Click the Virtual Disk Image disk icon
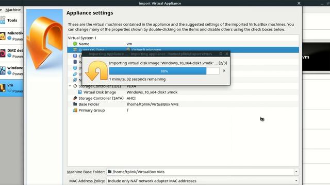Image resolution: width=330 pixels, height=185 pixels. 80,92
